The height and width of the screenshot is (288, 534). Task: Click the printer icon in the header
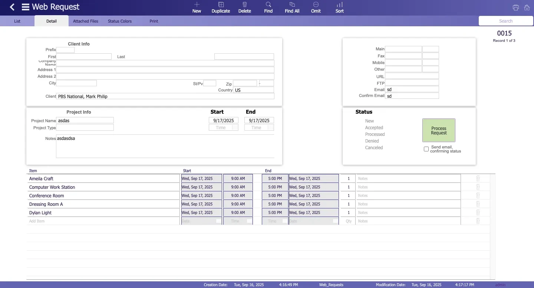click(515, 7)
